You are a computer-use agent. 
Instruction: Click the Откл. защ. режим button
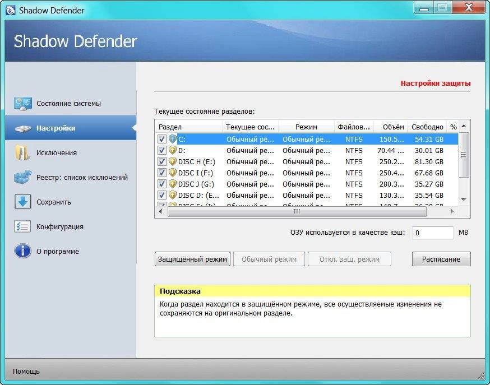click(x=349, y=259)
